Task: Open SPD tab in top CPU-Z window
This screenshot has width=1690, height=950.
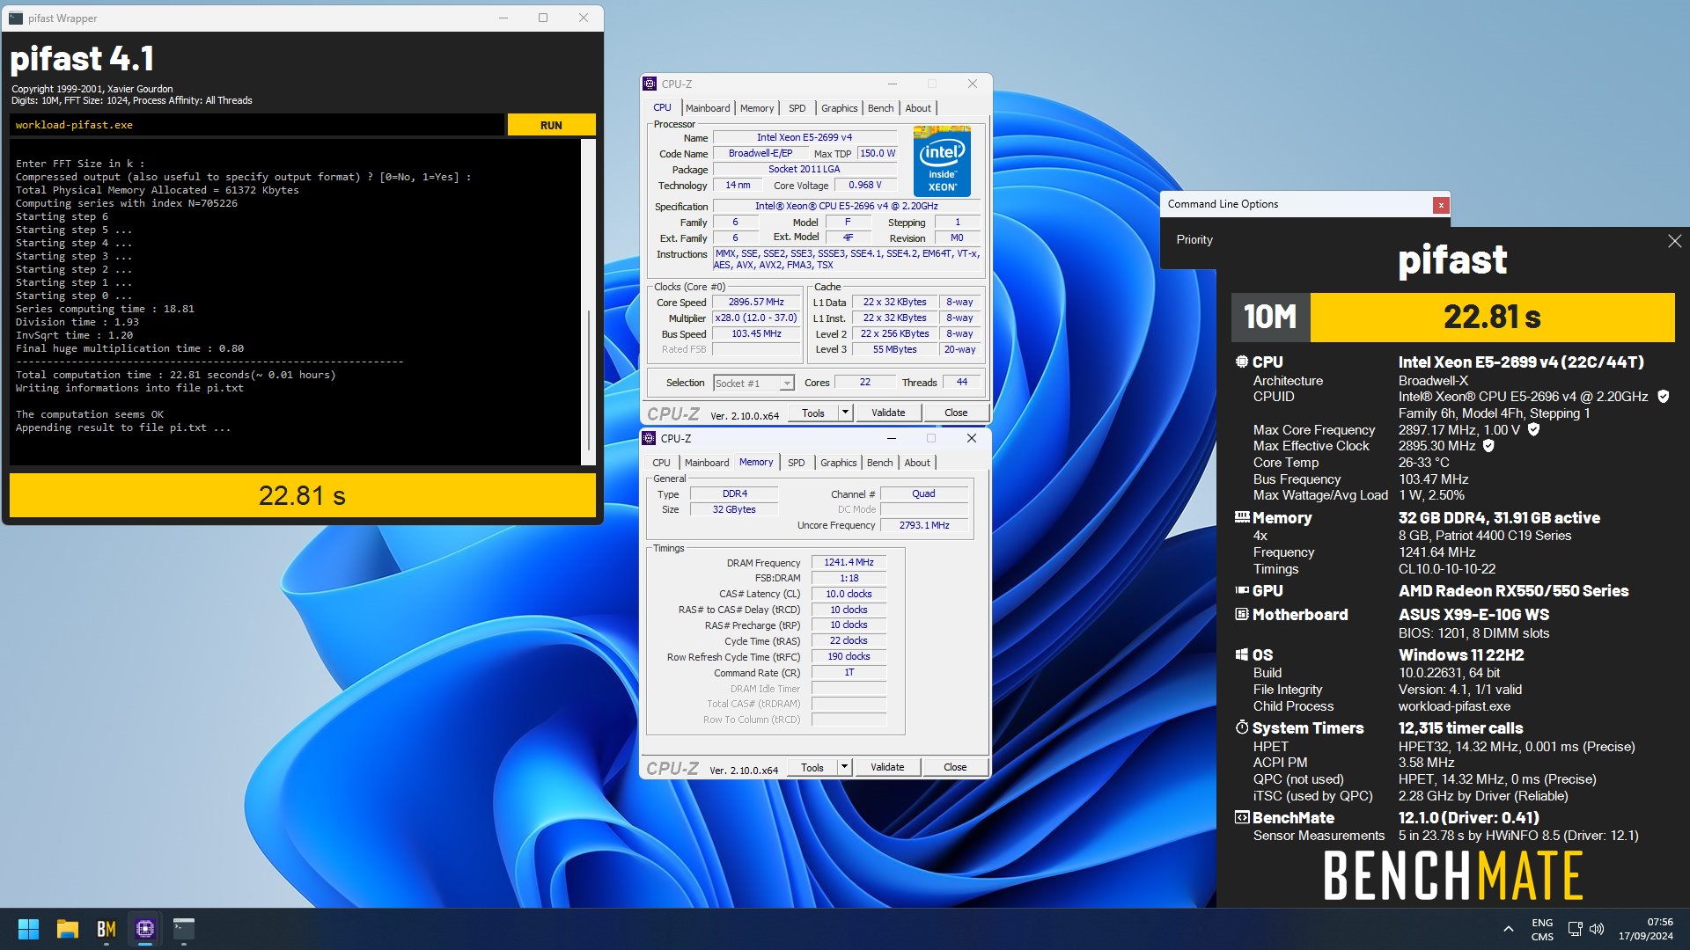Action: (797, 108)
